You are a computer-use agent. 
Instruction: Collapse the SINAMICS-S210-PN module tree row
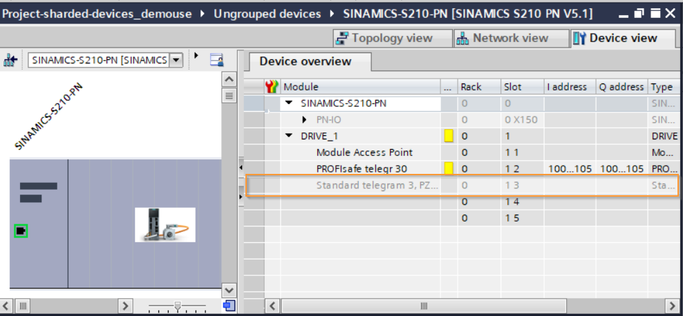[x=288, y=103]
